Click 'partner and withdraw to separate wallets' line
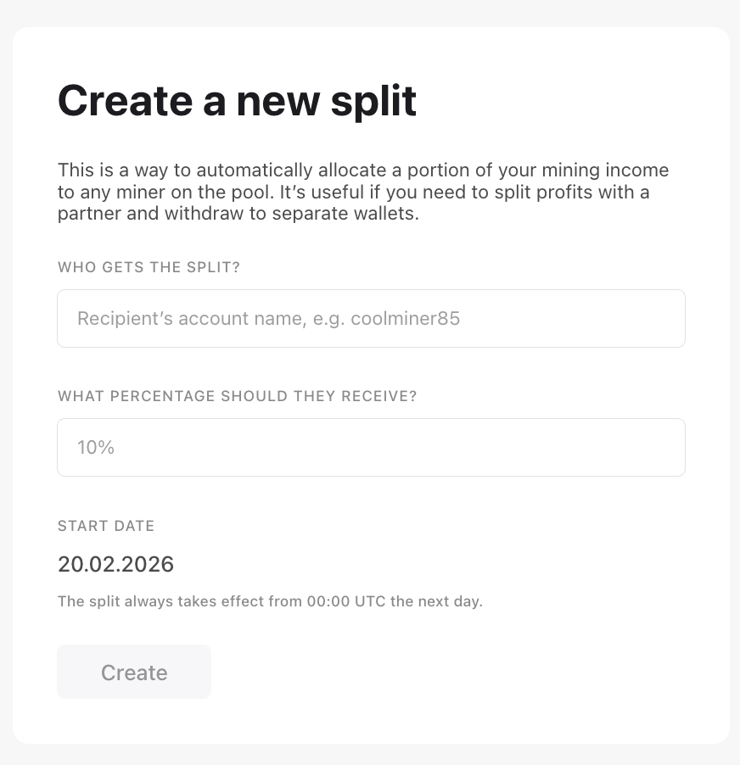The height and width of the screenshot is (765, 740). point(238,214)
